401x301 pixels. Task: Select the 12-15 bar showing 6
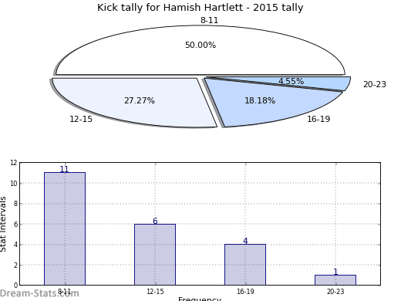(x=155, y=255)
